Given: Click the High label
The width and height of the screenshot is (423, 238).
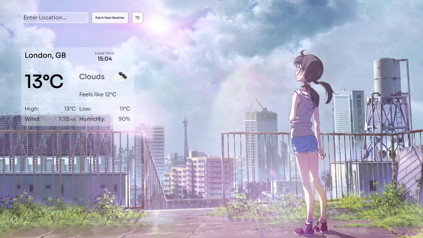Looking at the screenshot, I should point(32,109).
